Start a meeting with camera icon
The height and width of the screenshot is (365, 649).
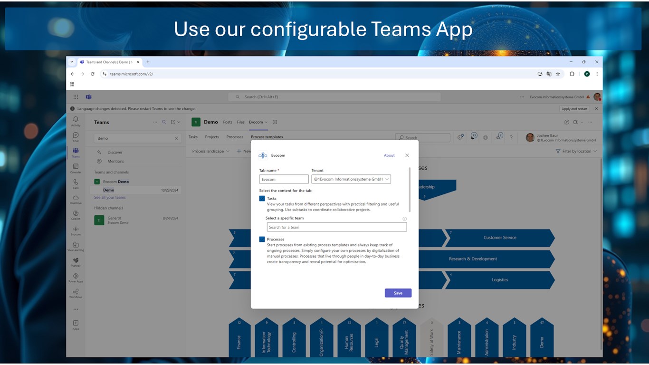pyautogui.click(x=575, y=122)
